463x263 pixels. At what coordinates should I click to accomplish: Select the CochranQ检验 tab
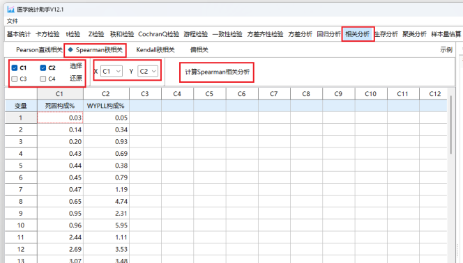point(158,34)
